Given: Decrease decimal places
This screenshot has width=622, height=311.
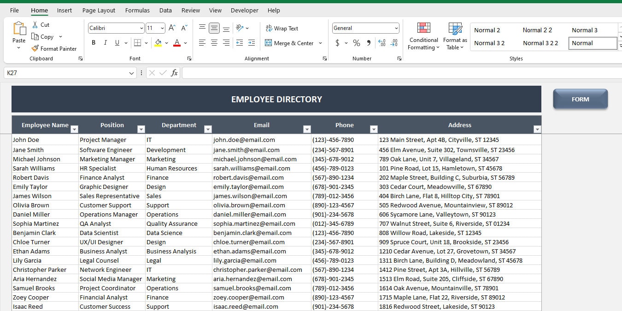Looking at the screenshot, I should [x=394, y=43].
